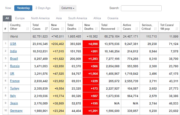Viewport: 180px width, 115px height.
Task: Open the Columns dropdown
Action: pyautogui.click(x=68, y=8)
